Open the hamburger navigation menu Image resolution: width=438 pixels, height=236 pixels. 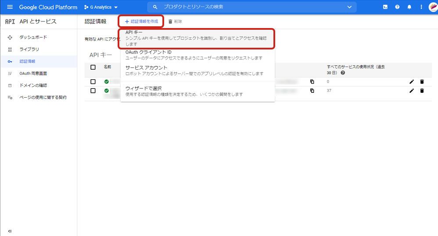[10, 7]
